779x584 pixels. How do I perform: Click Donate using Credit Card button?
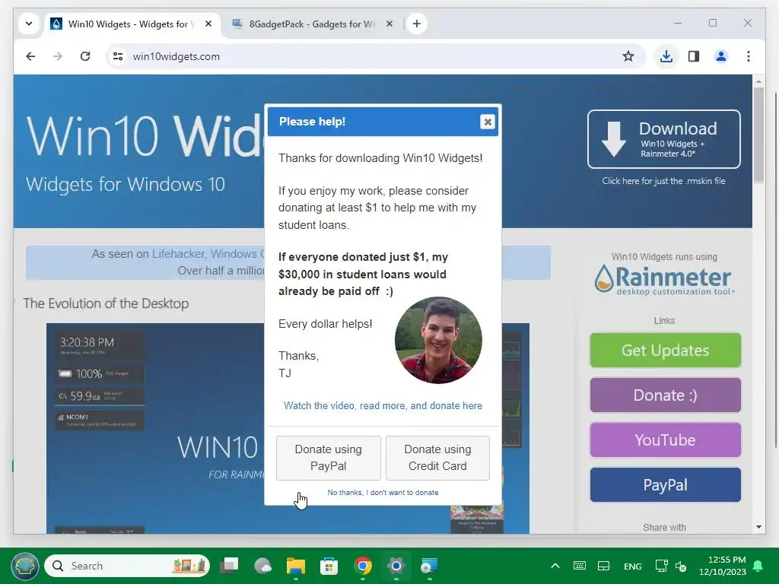pos(437,458)
